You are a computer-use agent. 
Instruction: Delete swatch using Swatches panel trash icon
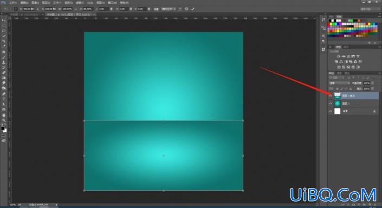coord(375,43)
